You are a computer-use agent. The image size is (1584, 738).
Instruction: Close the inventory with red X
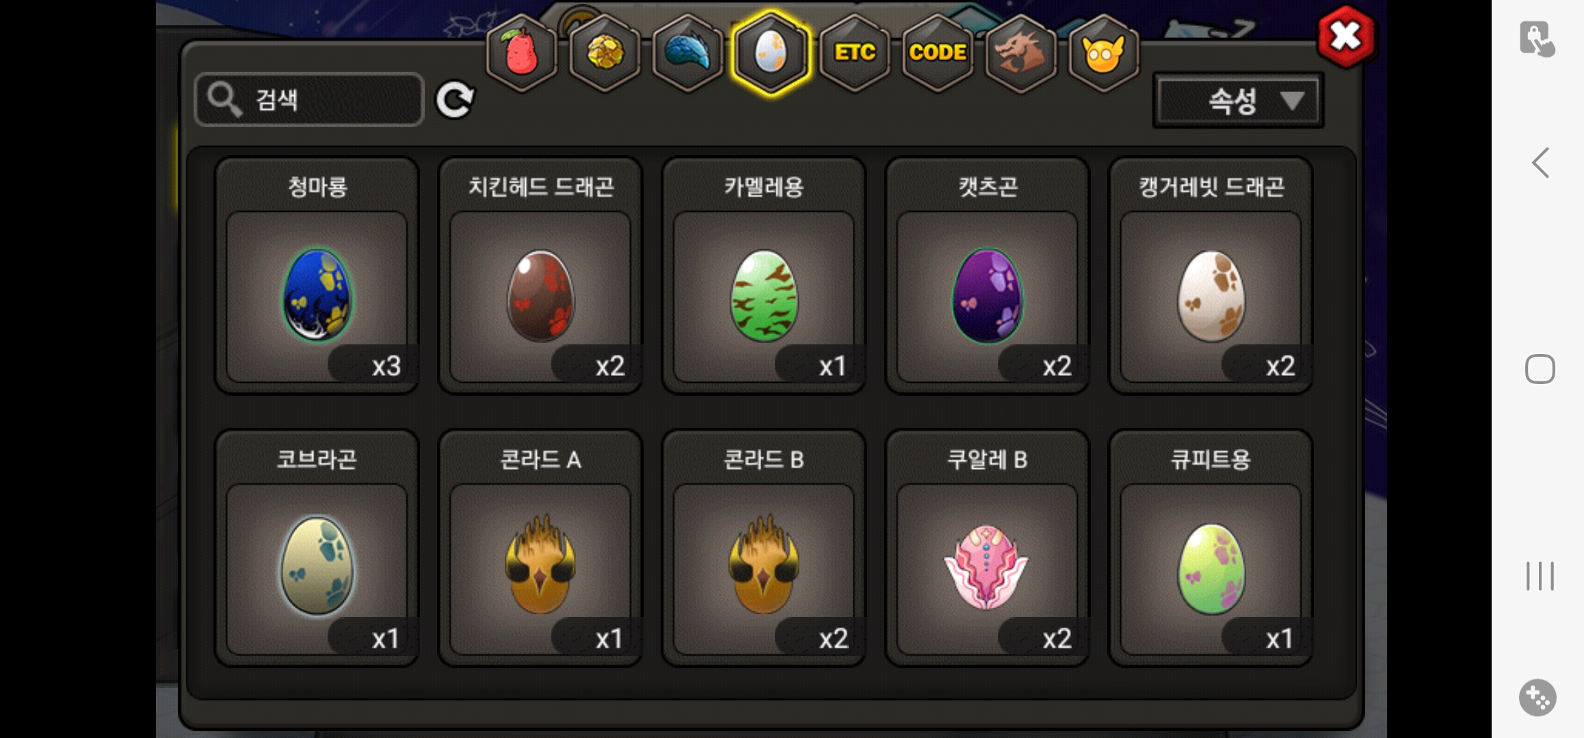click(1346, 36)
